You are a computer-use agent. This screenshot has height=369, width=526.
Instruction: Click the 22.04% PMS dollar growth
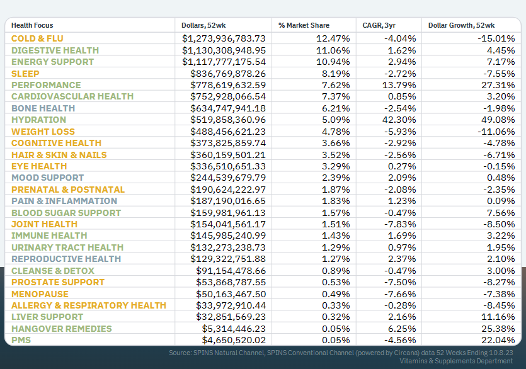[x=498, y=340]
